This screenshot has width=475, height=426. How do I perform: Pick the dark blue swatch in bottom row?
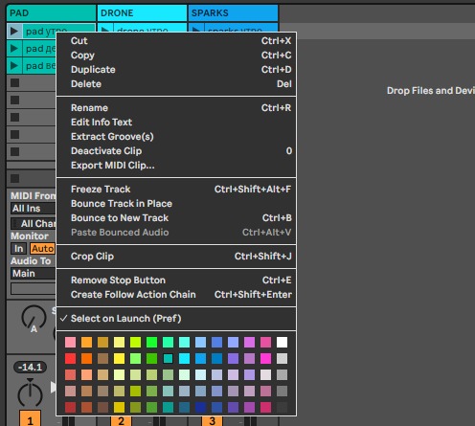200,407
